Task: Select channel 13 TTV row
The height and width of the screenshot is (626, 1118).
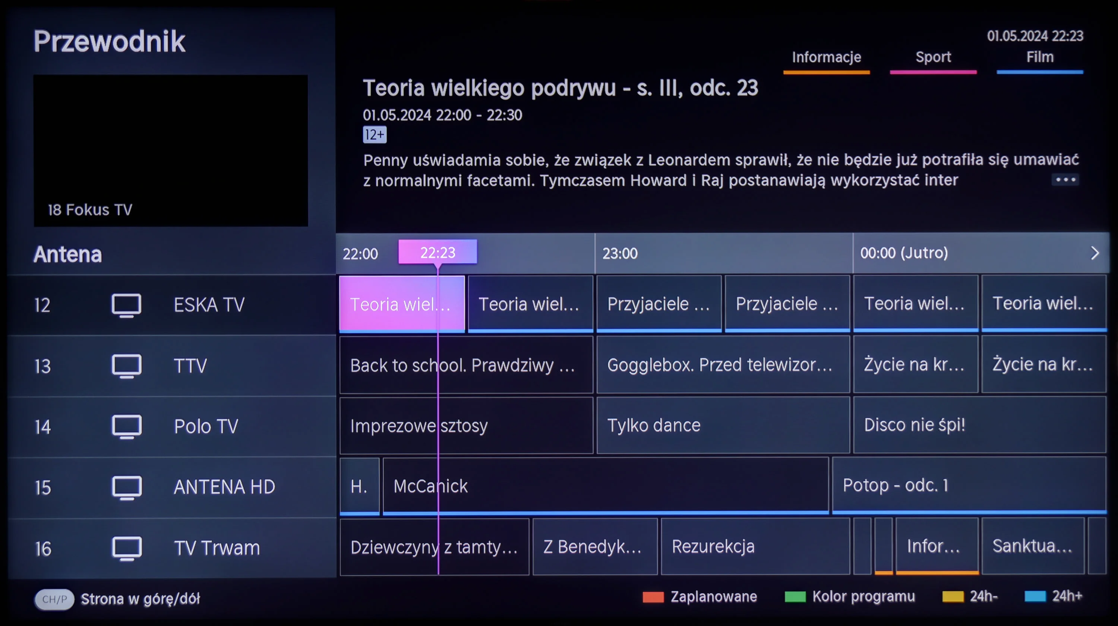Action: tap(172, 366)
